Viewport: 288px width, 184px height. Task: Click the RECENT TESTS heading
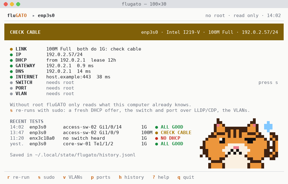tap(27, 121)
